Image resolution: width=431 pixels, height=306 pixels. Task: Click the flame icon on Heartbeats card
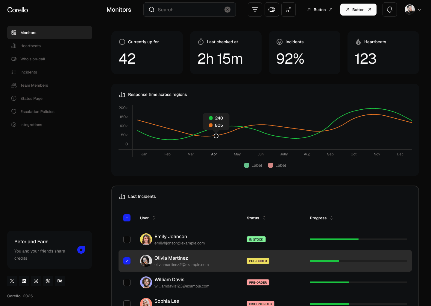point(358,42)
